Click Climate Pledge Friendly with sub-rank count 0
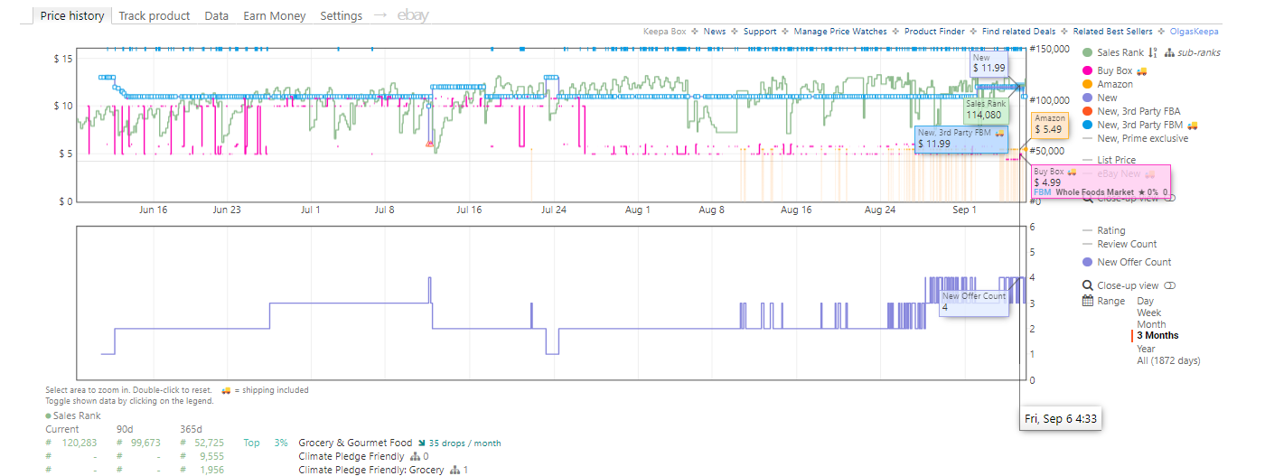This screenshot has height=476, width=1265. coord(351,456)
